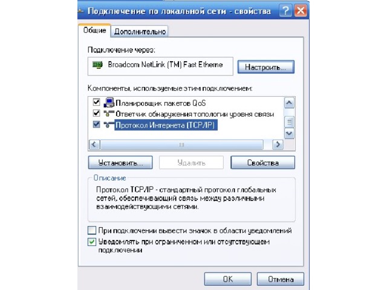Uncheck the Протокол Интернета (TCP/IP) checkbox
Image resolution: width=387 pixels, height=290 pixels.
96,124
